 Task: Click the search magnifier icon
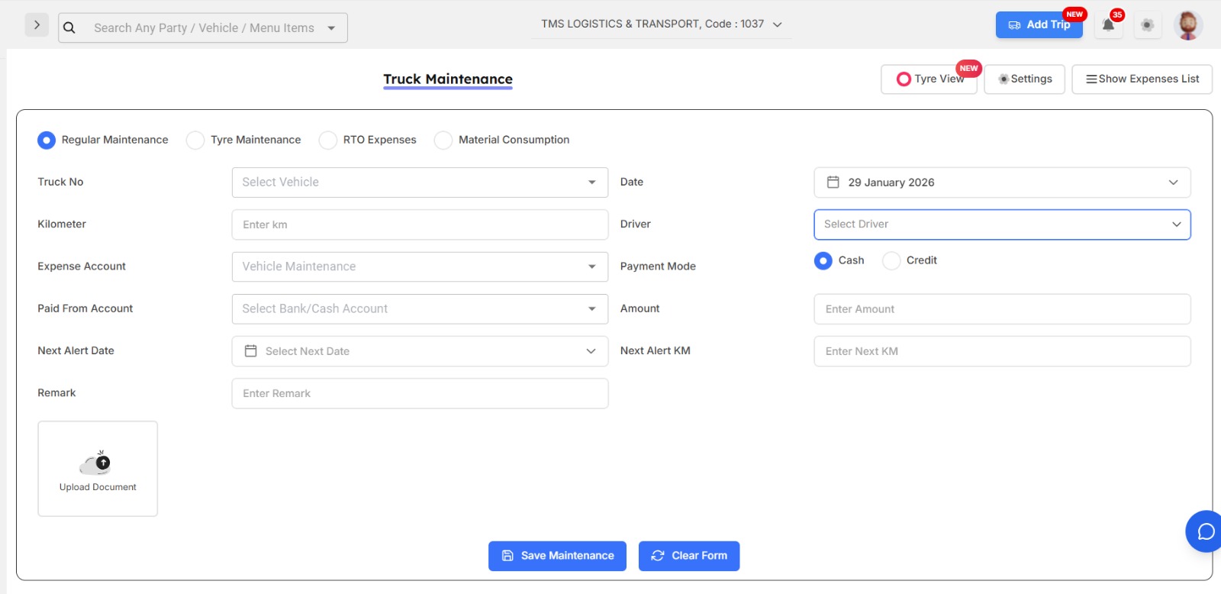click(x=69, y=28)
